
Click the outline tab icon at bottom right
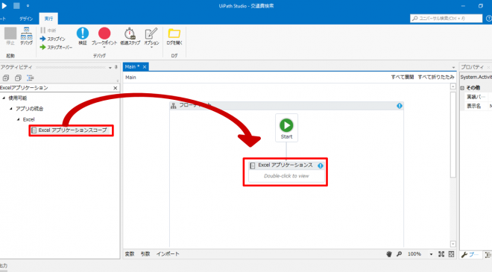[488, 255]
